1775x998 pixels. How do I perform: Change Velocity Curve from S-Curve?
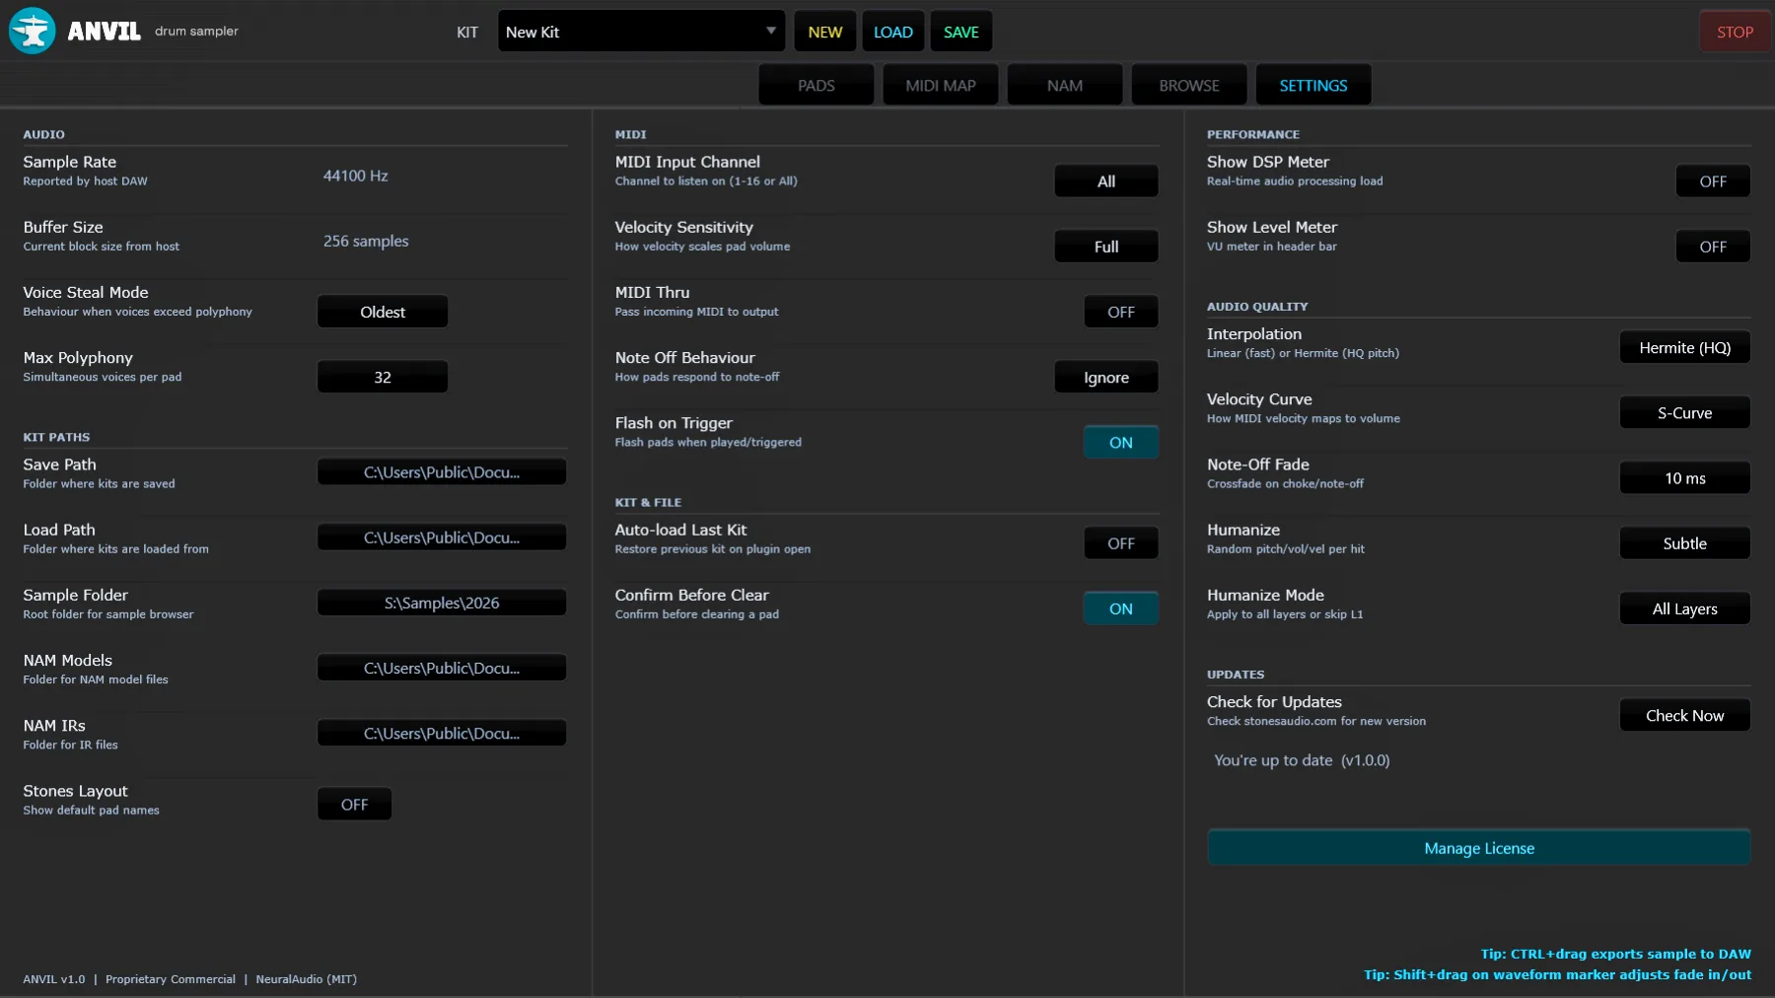(1684, 413)
